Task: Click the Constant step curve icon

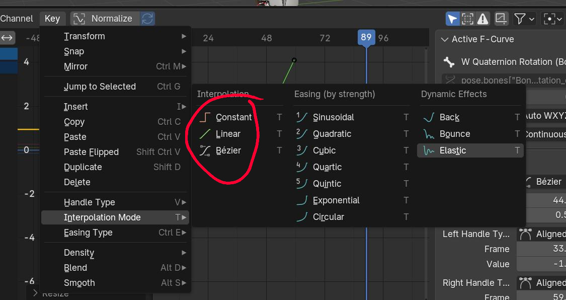Action: pos(205,117)
